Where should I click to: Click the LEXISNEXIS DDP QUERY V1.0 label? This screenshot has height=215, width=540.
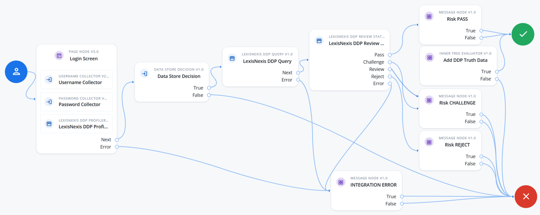tap(267, 54)
